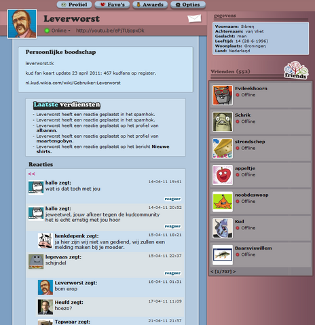The height and width of the screenshot is (325, 315).
Task: Reply to hallo's 20:52 comment
Action: coord(172,227)
